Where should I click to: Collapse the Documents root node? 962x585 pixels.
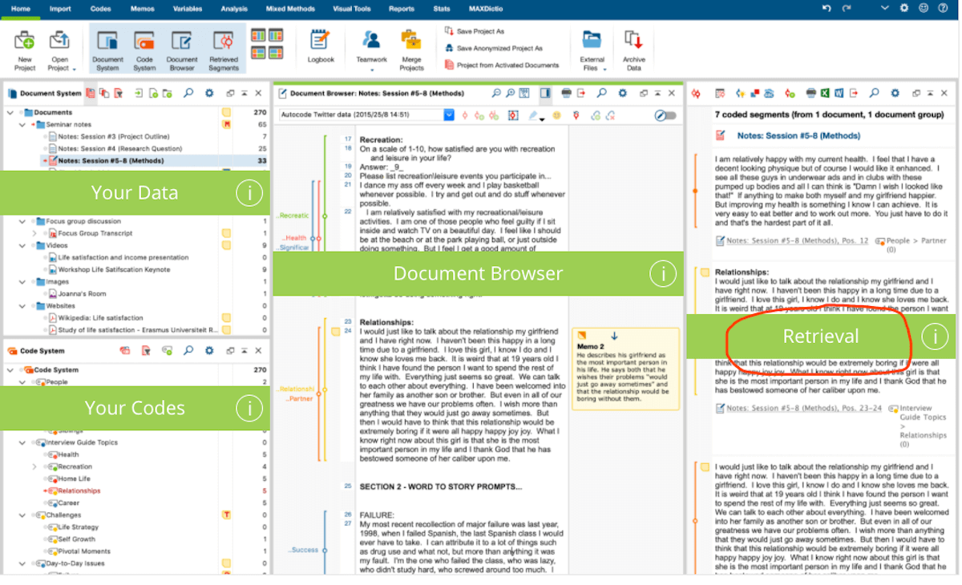(x=10, y=112)
